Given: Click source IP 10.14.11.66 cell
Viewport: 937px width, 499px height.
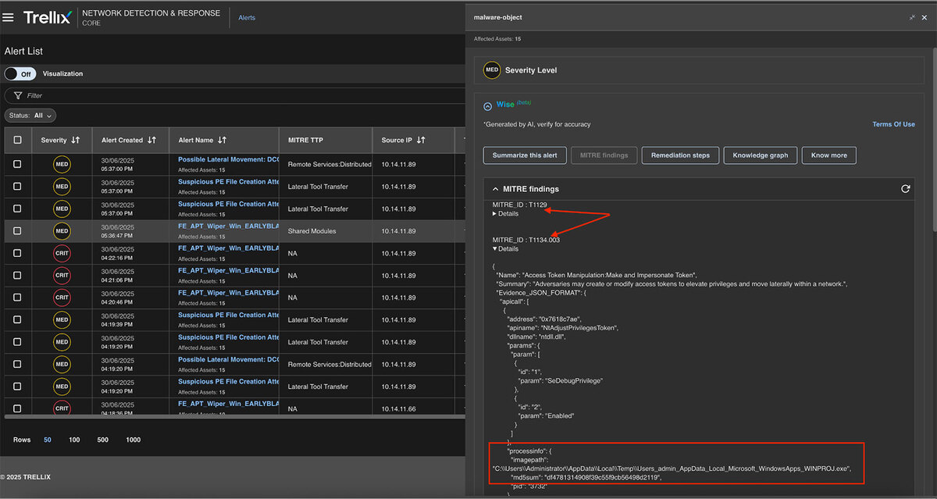Looking at the screenshot, I should click(x=399, y=408).
